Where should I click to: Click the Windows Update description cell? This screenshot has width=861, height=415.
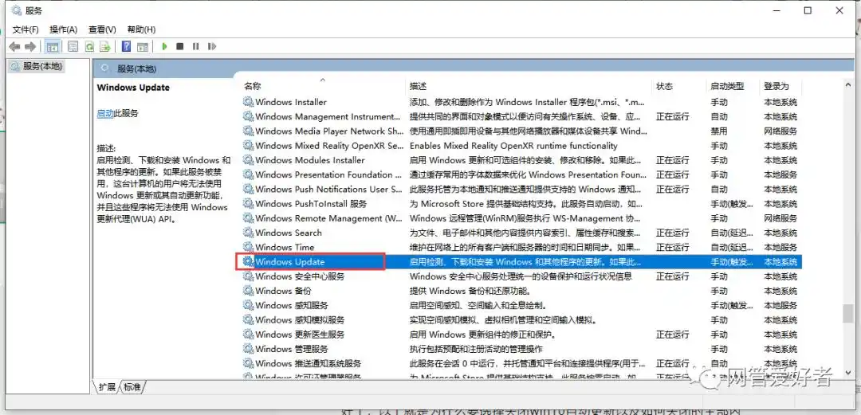click(x=525, y=262)
